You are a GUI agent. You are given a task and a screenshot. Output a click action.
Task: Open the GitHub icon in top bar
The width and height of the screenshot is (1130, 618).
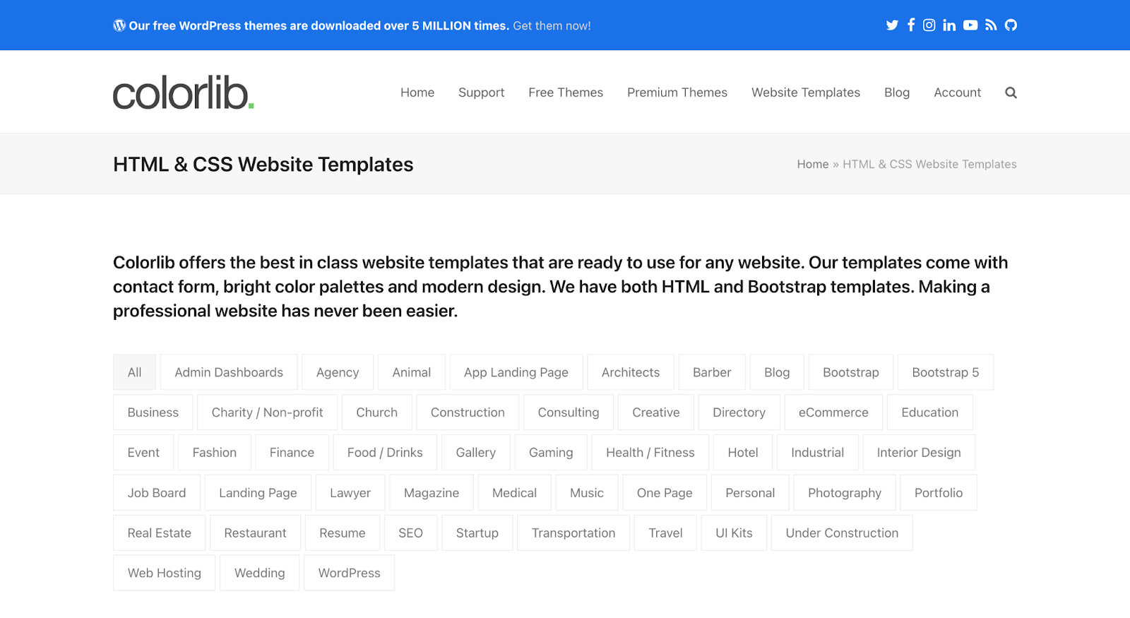point(1011,25)
